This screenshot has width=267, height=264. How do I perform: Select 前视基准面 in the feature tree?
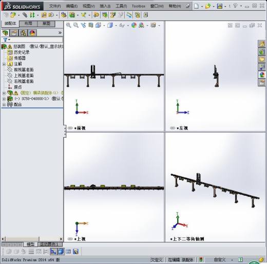[24, 70]
